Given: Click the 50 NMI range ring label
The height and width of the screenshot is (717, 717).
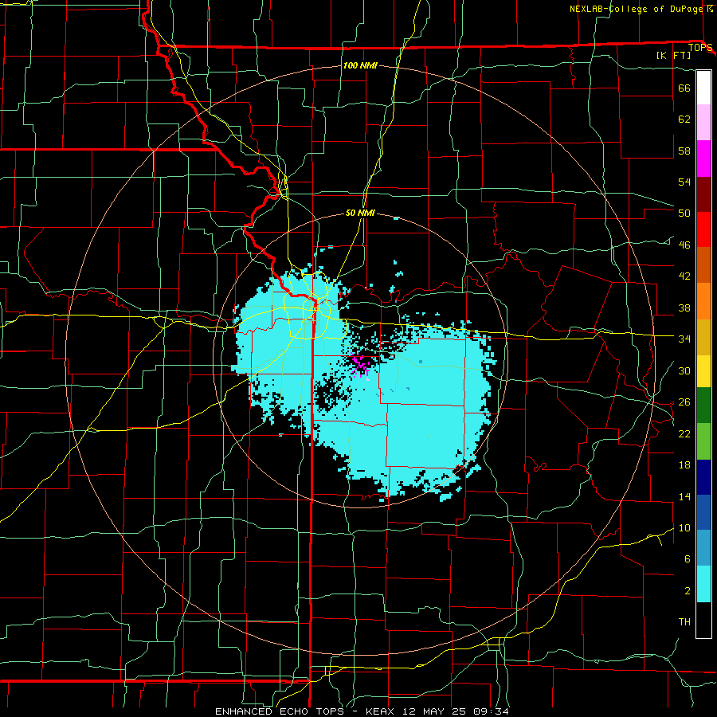Looking at the screenshot, I should tap(360, 213).
